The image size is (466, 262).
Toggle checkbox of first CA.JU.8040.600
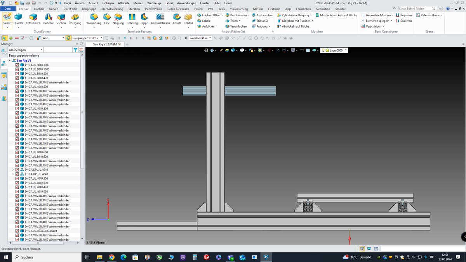[17, 152]
